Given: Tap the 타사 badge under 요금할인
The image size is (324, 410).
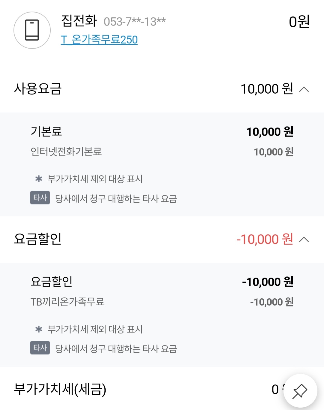Looking at the screenshot, I should [40, 348].
